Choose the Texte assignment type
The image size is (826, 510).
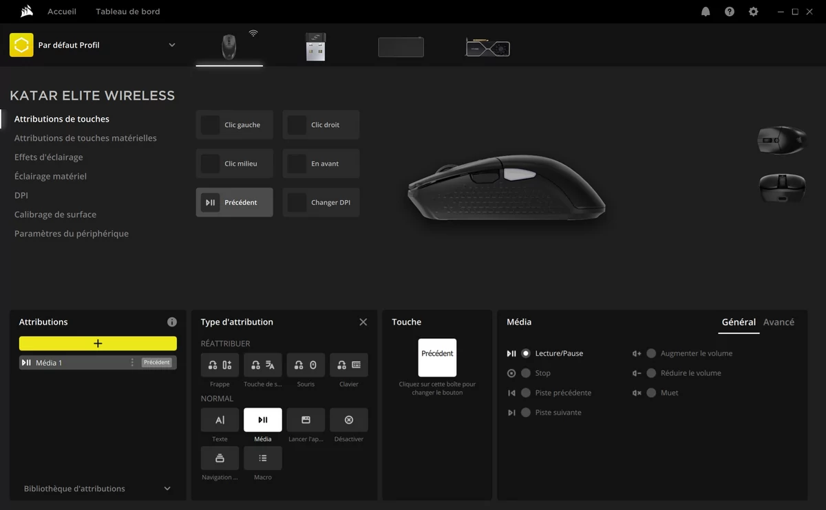point(220,420)
